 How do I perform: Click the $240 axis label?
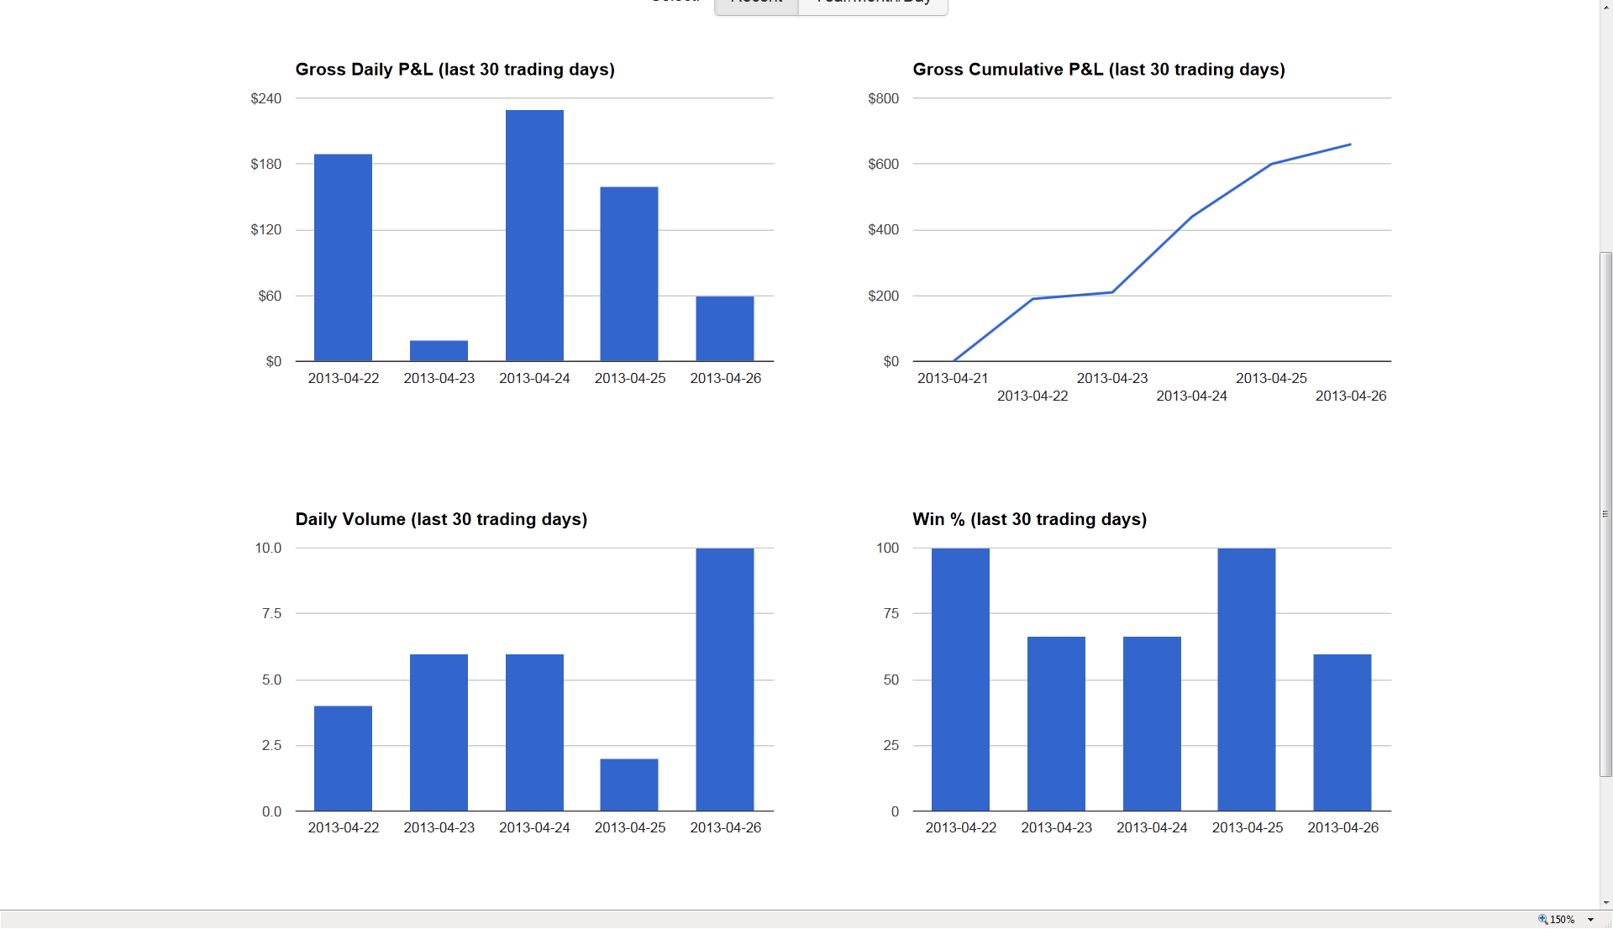point(266,98)
